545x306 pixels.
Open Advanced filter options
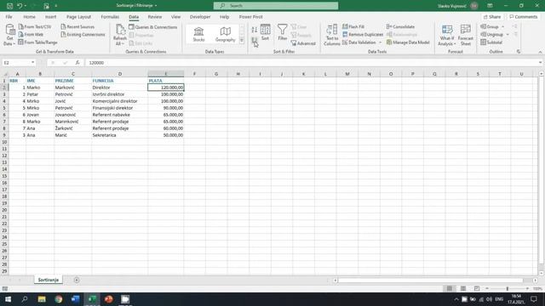303,43
